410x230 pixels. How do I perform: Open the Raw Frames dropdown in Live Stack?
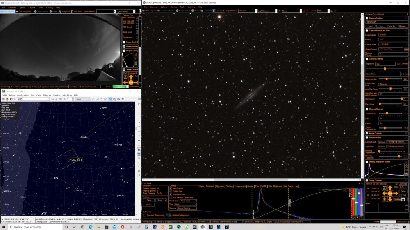[x=188, y=201]
